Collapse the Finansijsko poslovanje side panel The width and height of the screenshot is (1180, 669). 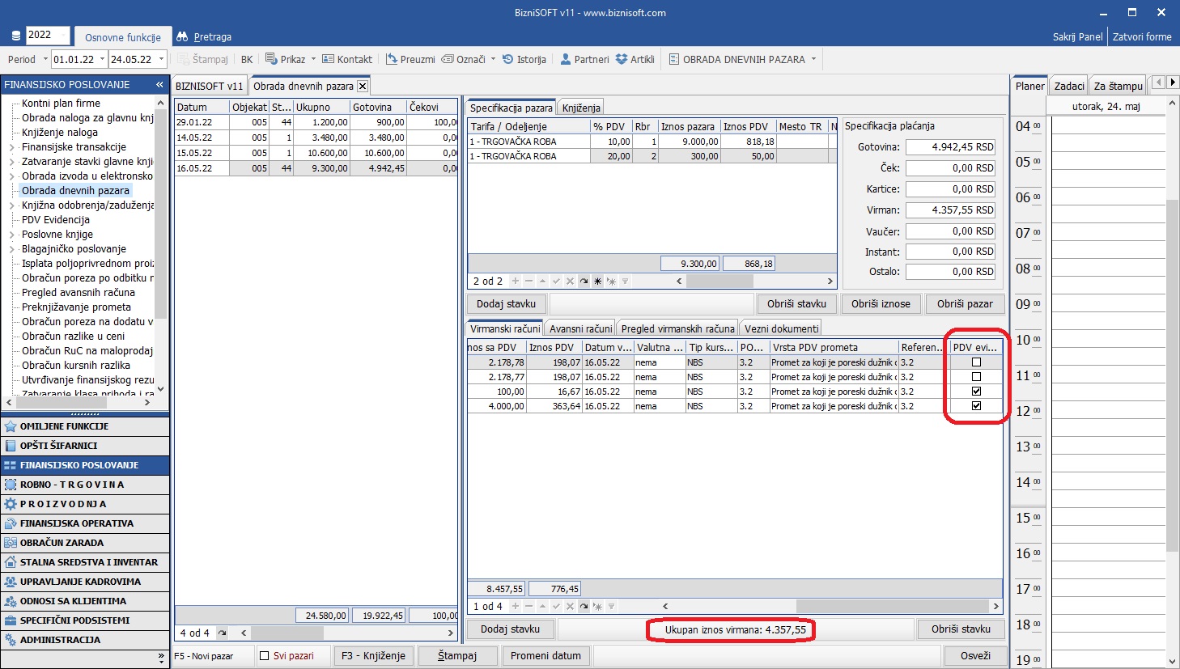point(159,84)
